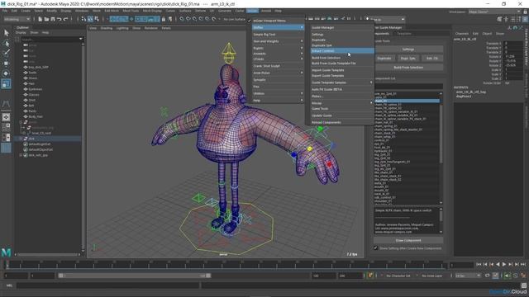Select Import Guide Template menu entry

coord(341,70)
